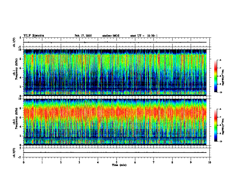236x182 pixels.
Task: Select the ch.2 spectrogram panel
Action: [115, 122]
